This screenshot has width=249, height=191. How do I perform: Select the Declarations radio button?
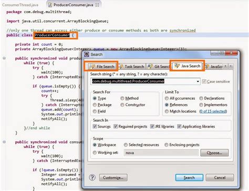201,98
